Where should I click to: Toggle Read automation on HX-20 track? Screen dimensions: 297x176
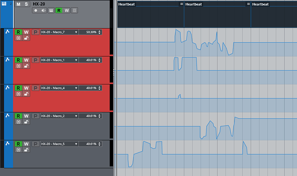tap(59, 10)
